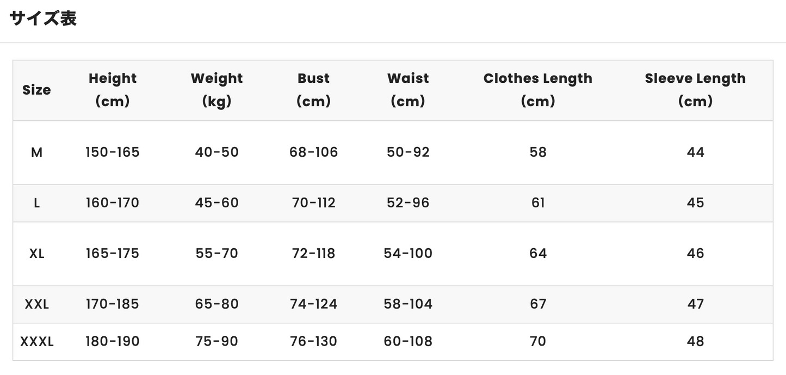Select the Bust (cm) header cell
786x375 pixels.
(314, 90)
